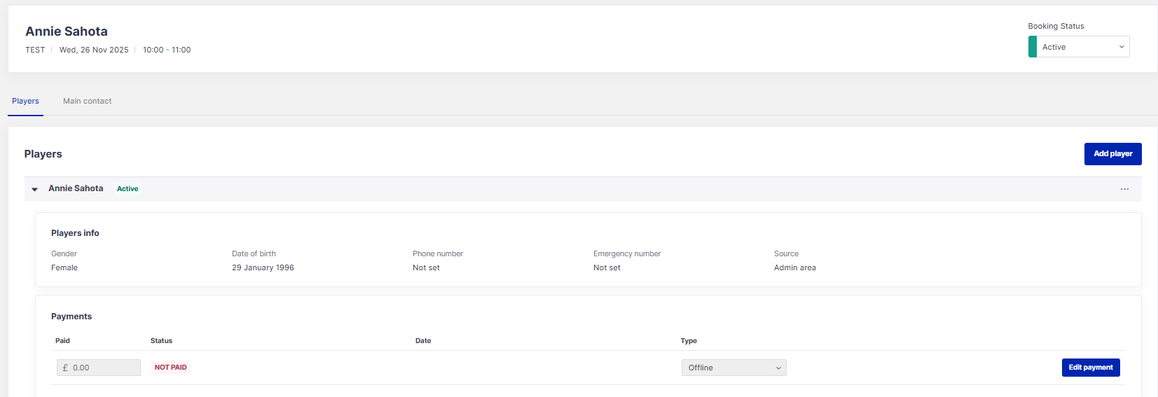Click the 10:00 - 11:00 time slot text

167,50
